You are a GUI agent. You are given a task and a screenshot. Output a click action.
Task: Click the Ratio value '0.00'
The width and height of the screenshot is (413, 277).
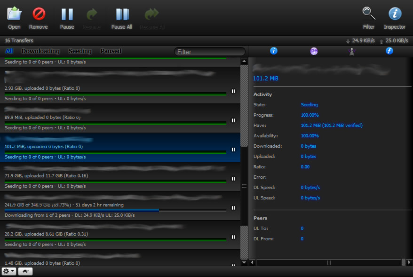click(x=305, y=166)
